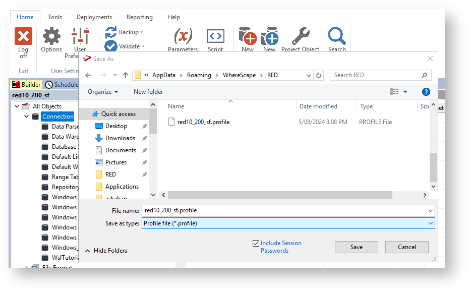This screenshot has height=292, width=469.
Task: Click the AppData breadcrumb segment
Action: [x=163, y=75]
